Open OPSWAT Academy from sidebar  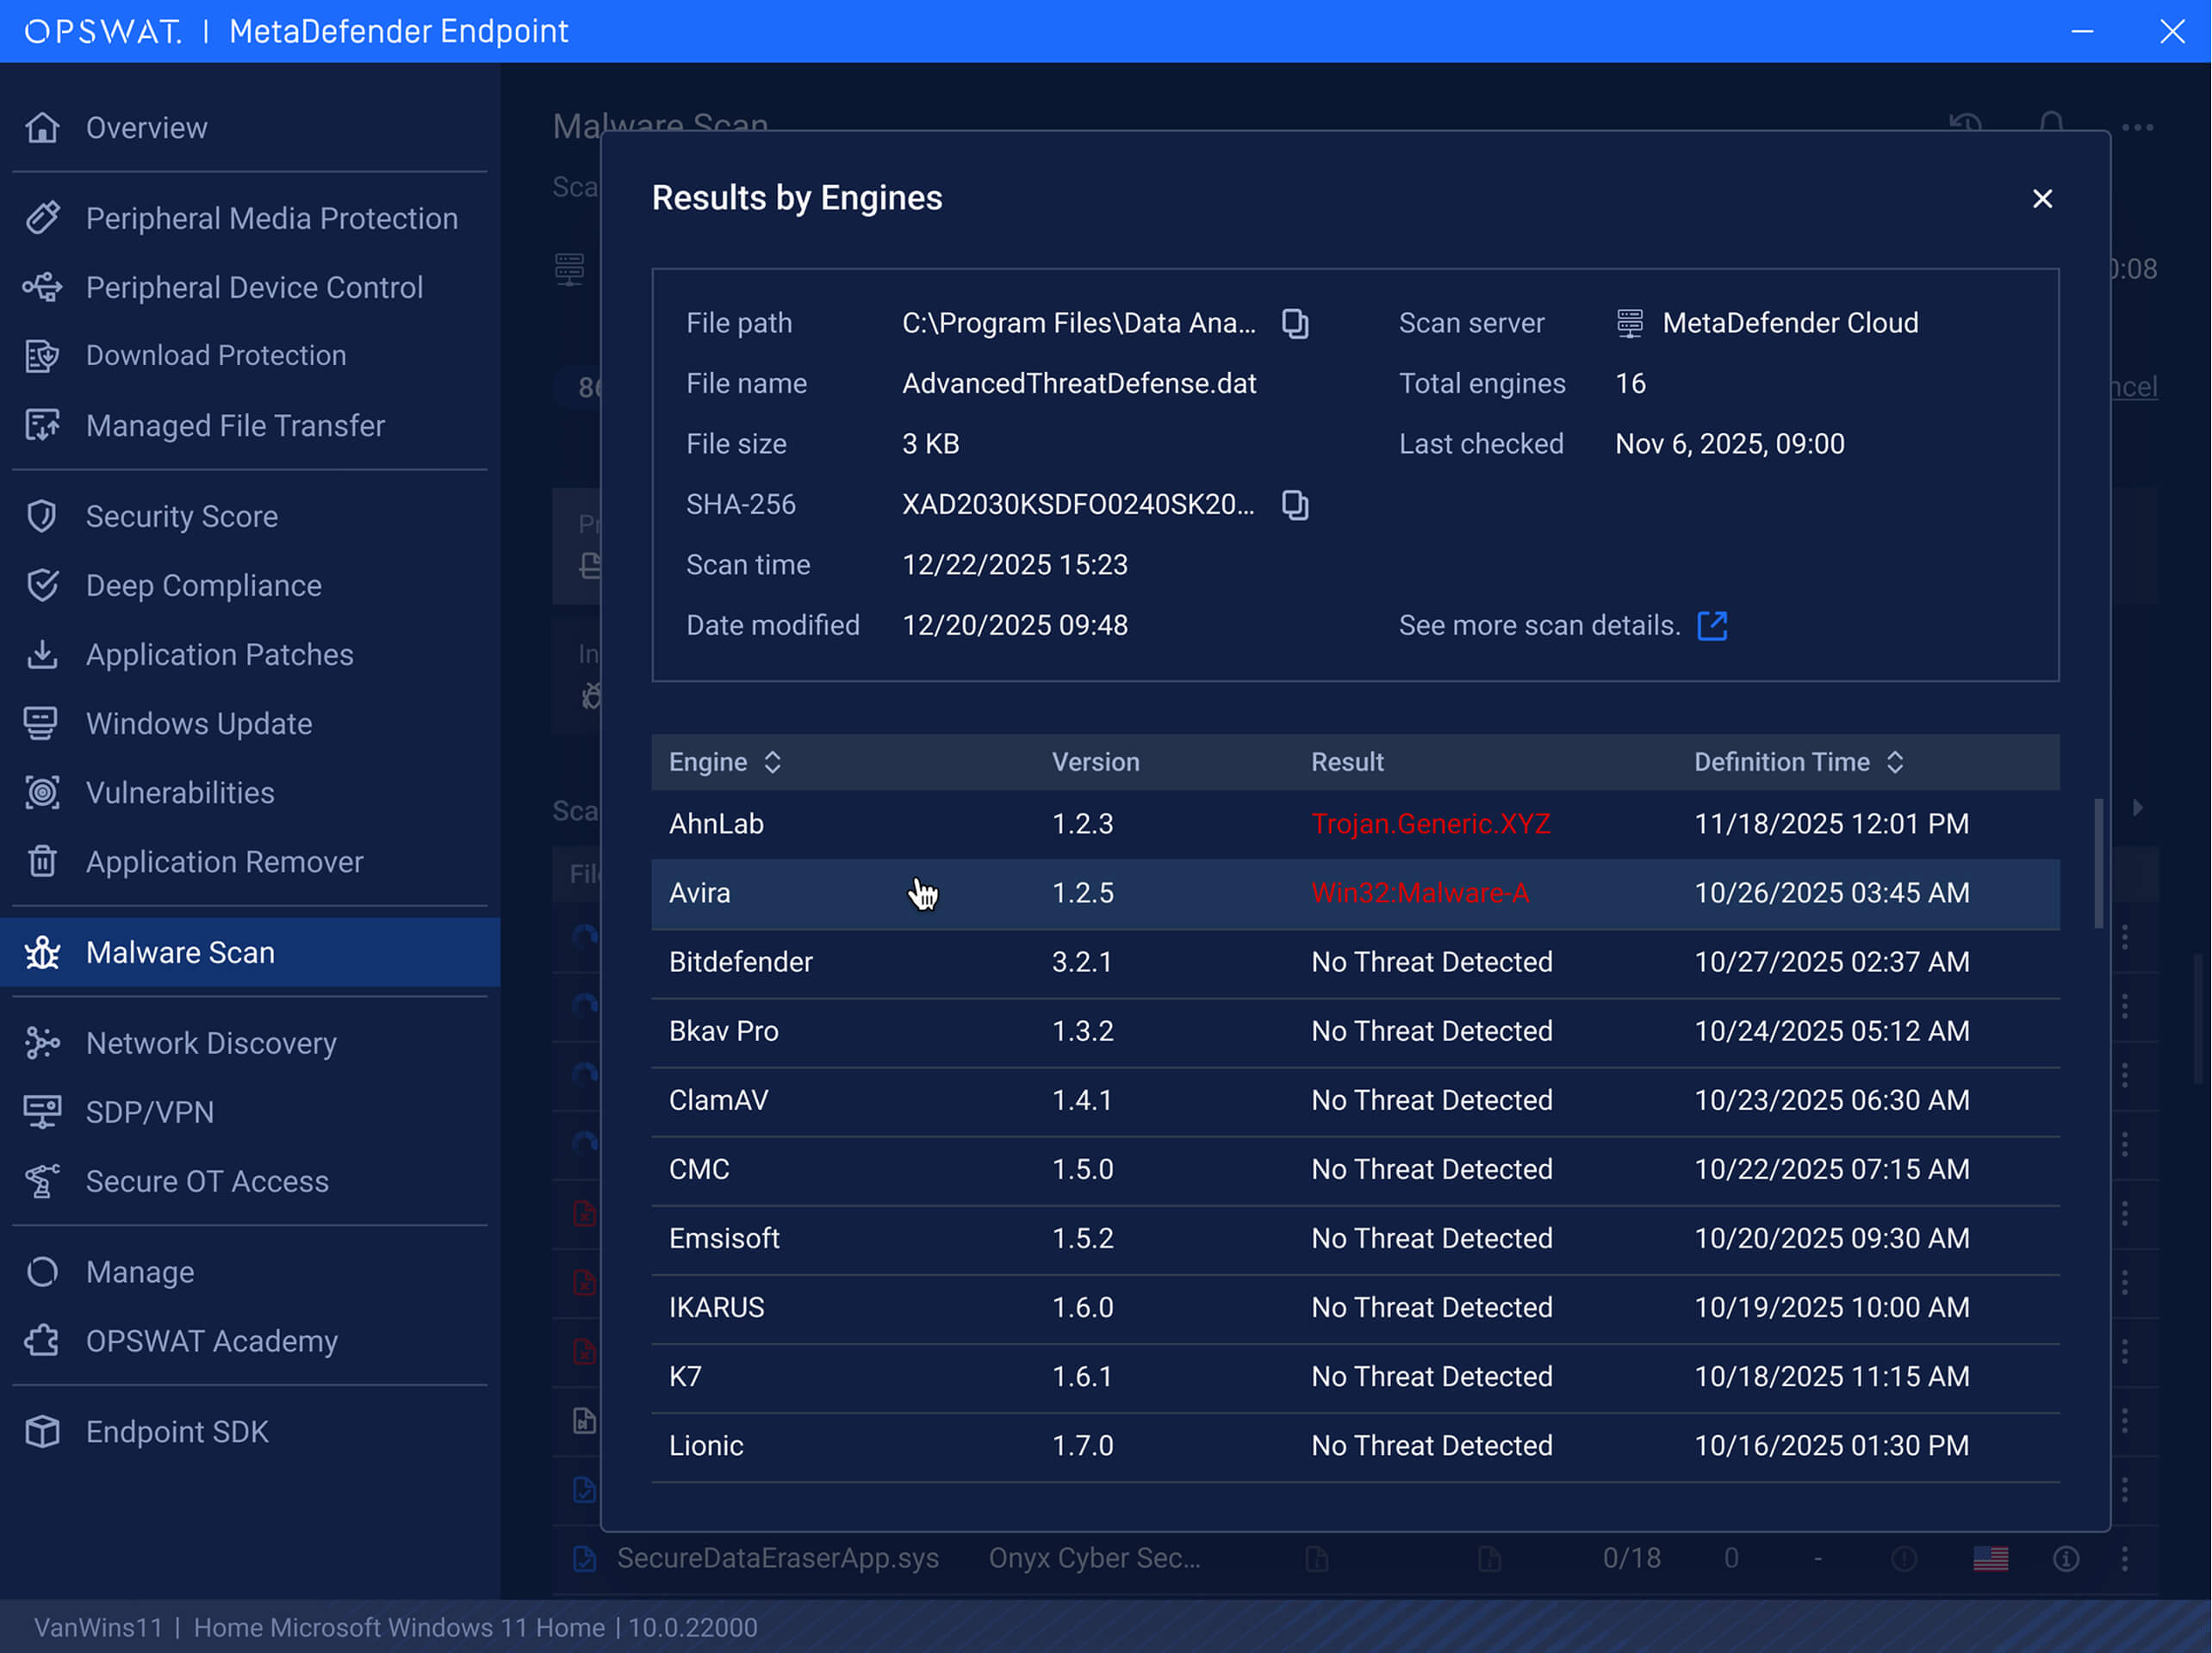coord(212,1341)
